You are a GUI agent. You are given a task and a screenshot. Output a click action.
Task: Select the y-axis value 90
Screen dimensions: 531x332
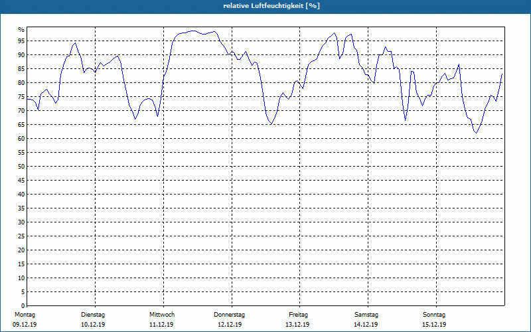21,55
